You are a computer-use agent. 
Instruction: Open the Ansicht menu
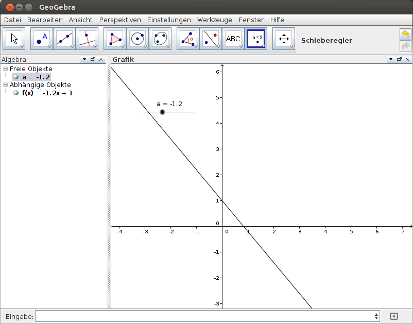(x=80, y=20)
